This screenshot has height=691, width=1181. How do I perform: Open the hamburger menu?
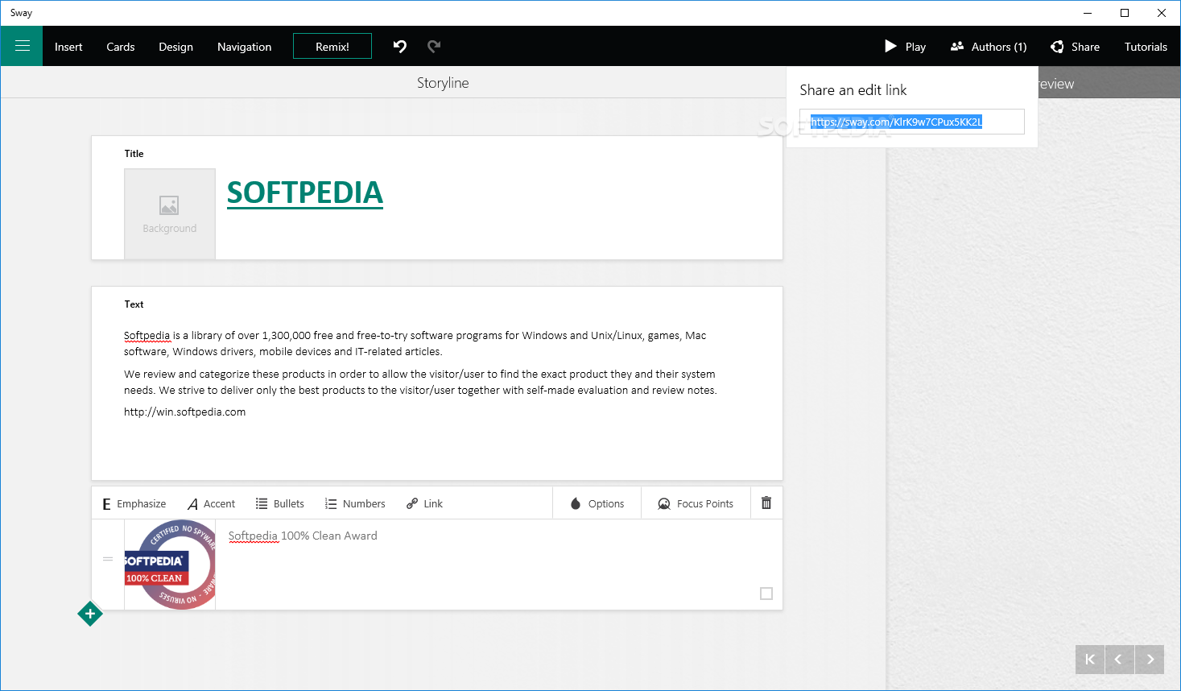tap(22, 46)
